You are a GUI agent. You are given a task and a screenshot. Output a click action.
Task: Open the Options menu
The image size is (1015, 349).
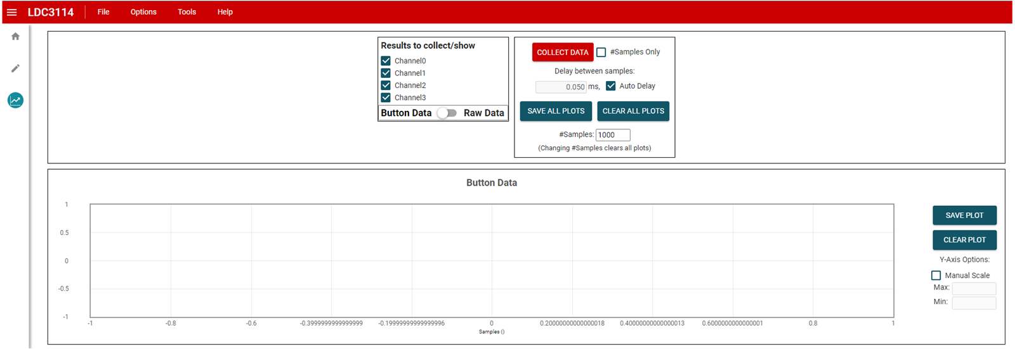click(x=143, y=12)
